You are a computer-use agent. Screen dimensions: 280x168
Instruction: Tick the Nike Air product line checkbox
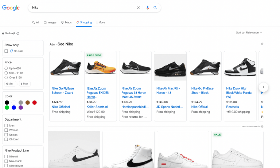tap(6, 156)
